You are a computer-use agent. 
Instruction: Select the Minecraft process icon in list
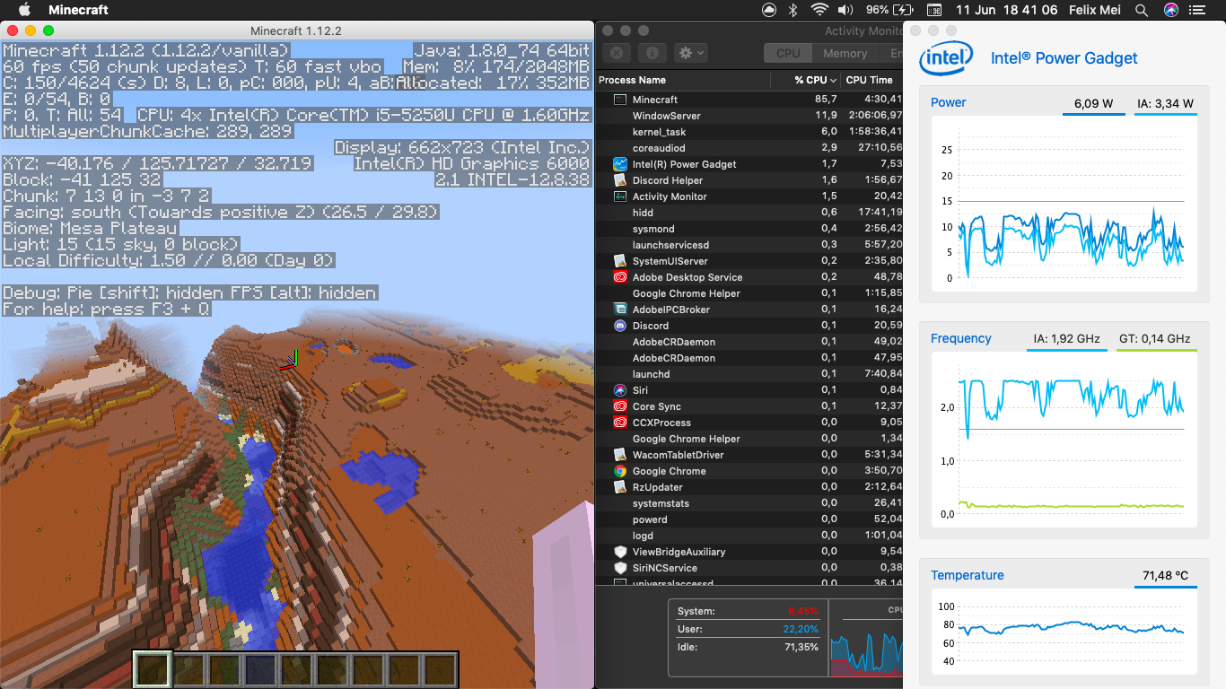tap(620, 100)
